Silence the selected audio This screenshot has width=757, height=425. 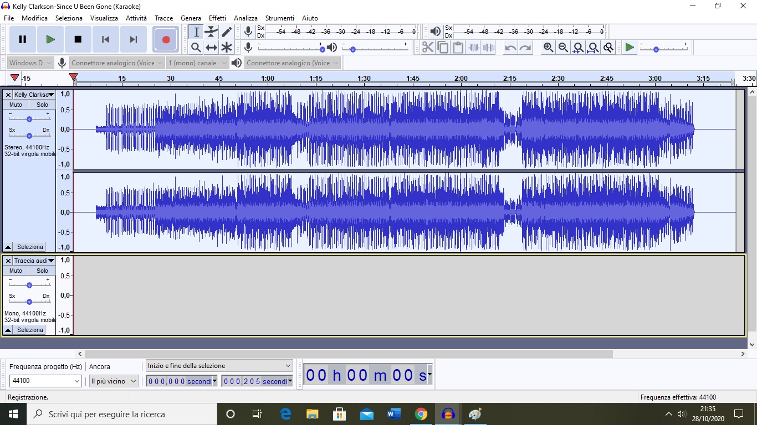click(x=488, y=48)
